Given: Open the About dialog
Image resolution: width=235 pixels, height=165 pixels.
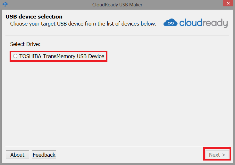Looking at the screenshot, I should (x=17, y=155).
